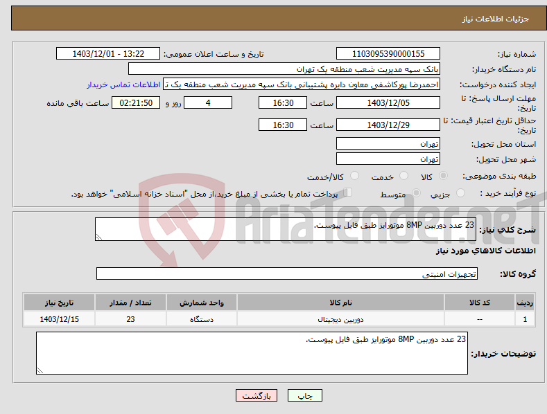This screenshot has height=414, width=547.
Task: Click the price validity time 16:30 field
Action: (x=283, y=125)
